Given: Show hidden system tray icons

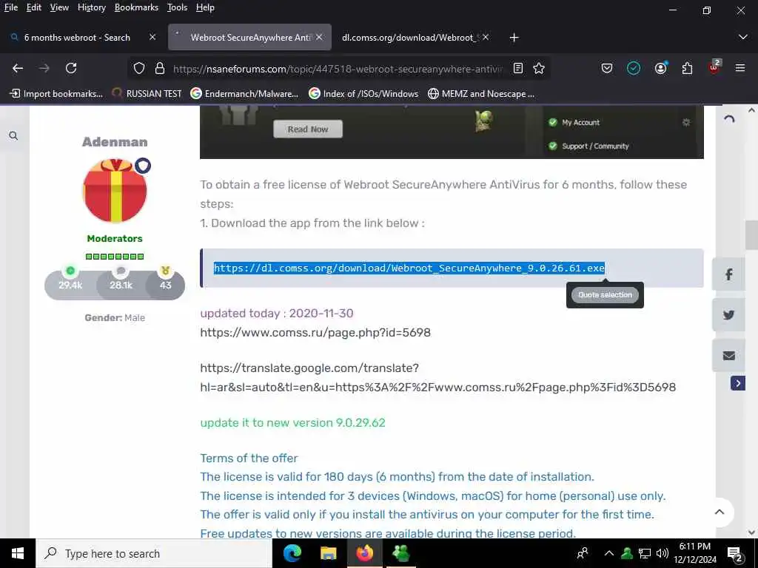Looking at the screenshot, I should (x=609, y=553).
